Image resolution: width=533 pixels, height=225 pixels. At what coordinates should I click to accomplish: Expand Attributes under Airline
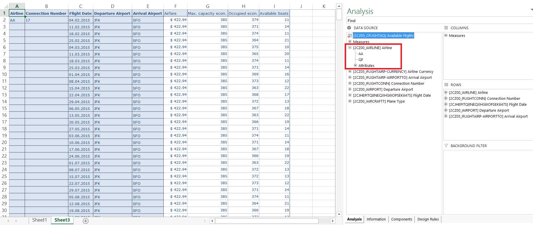[x=355, y=65]
